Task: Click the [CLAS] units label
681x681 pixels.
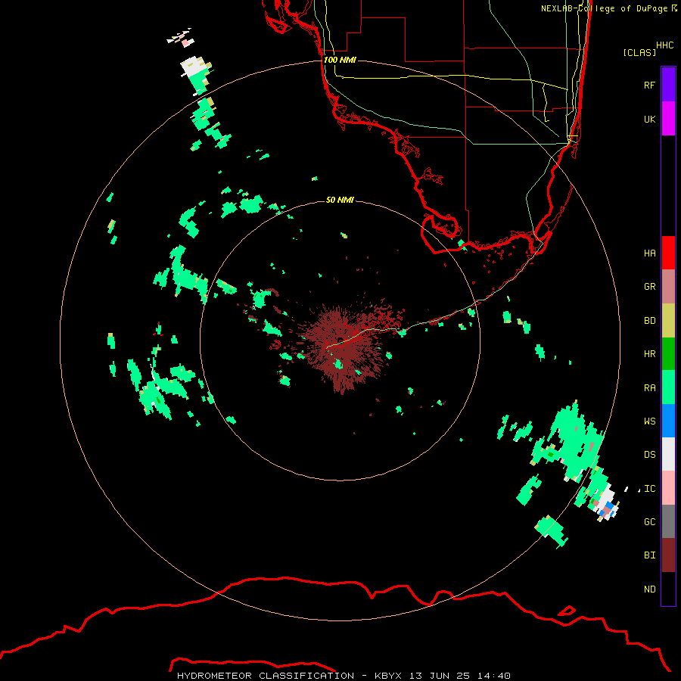Action: [639, 52]
